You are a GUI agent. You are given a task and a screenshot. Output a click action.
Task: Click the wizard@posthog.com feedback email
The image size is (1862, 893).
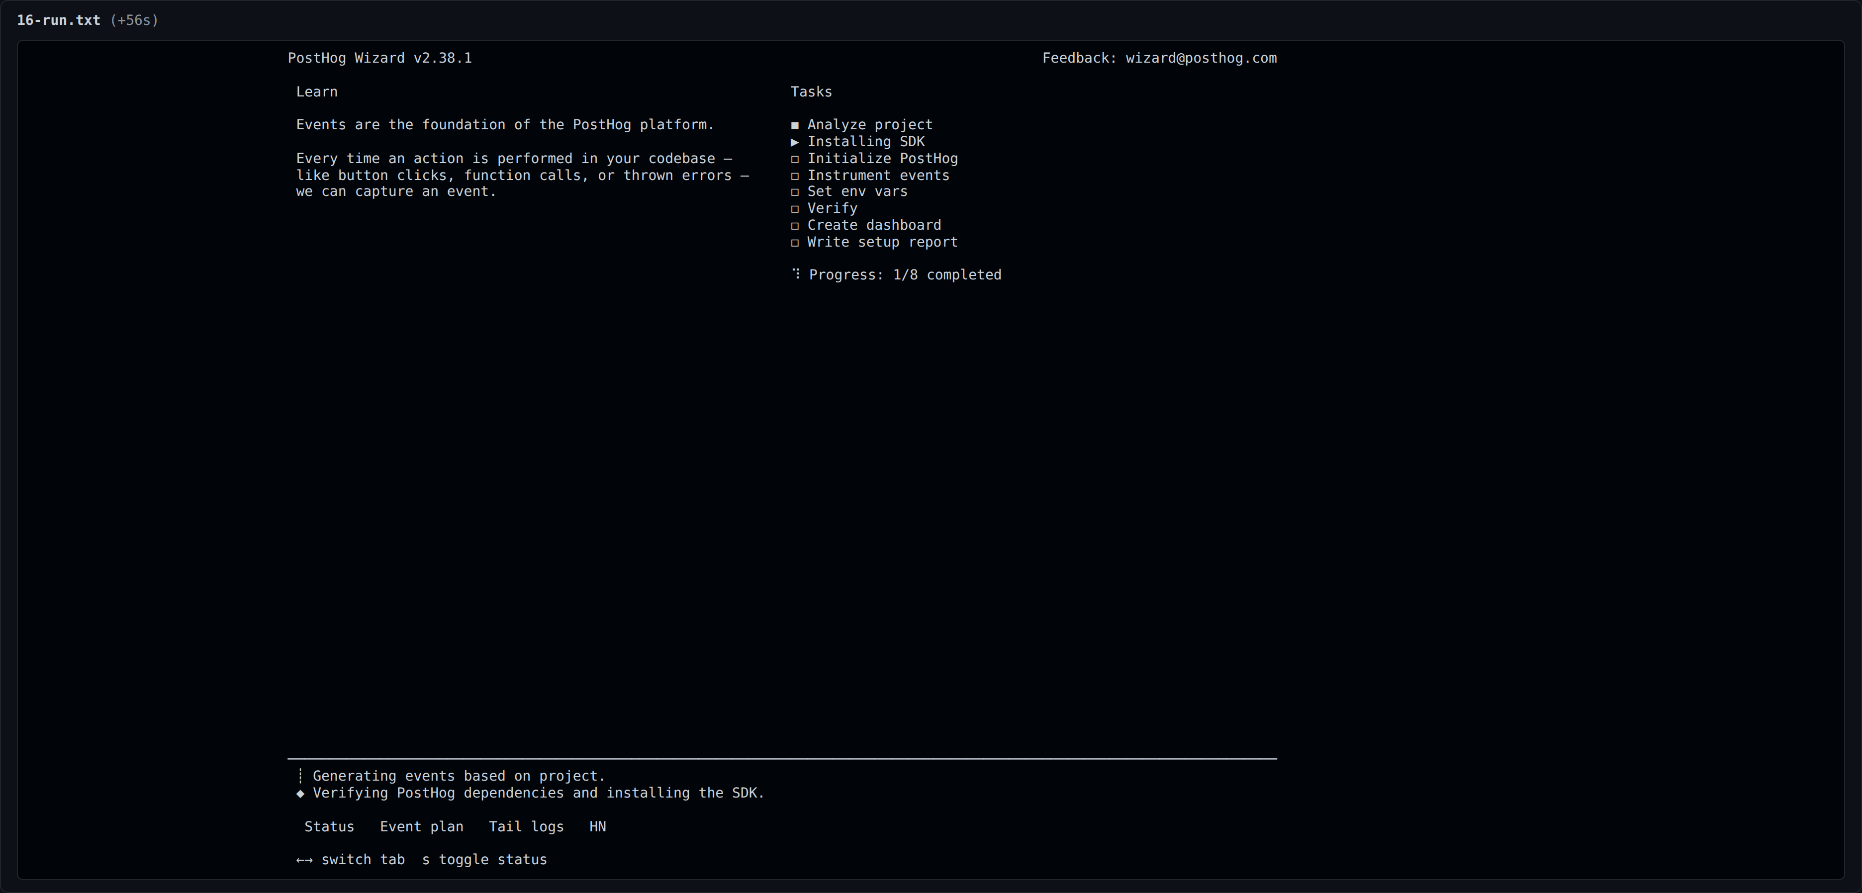(x=1201, y=58)
